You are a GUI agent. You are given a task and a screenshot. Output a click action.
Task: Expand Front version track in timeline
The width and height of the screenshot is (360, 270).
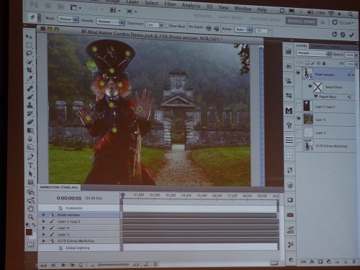point(43,215)
